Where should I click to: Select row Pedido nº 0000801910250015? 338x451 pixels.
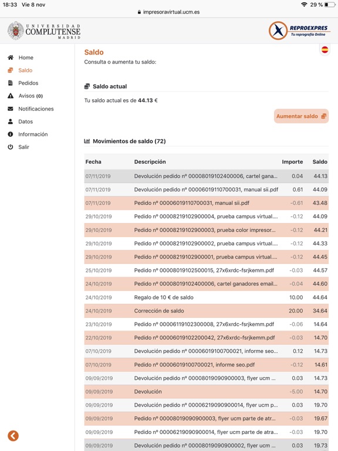207,270
